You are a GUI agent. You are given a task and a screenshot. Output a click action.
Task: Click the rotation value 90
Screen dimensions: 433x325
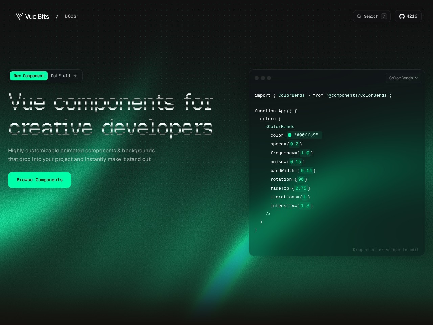tap(301, 179)
